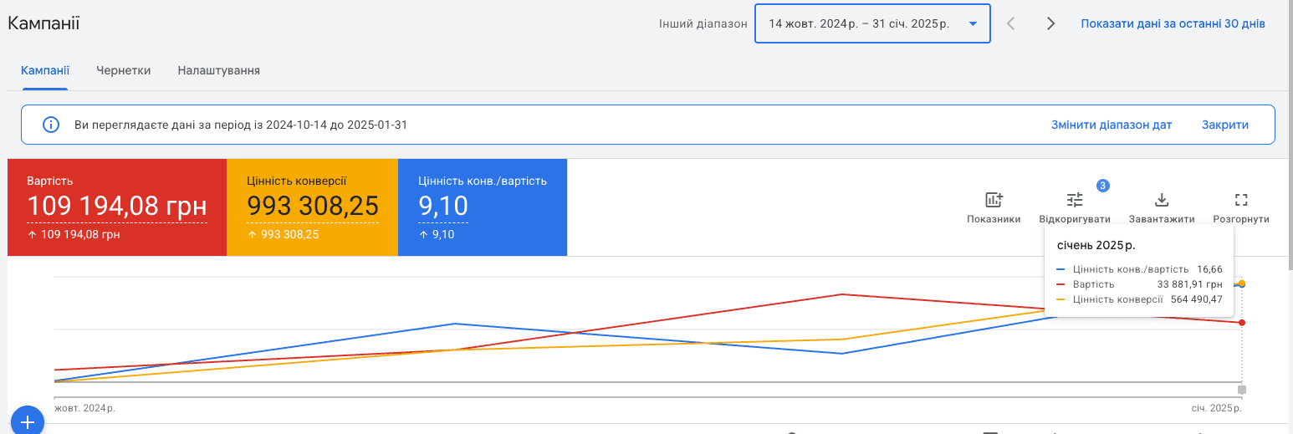Select the yellow Цінність конверсії card
Viewport: 1293px width, 434px height.
tap(313, 207)
